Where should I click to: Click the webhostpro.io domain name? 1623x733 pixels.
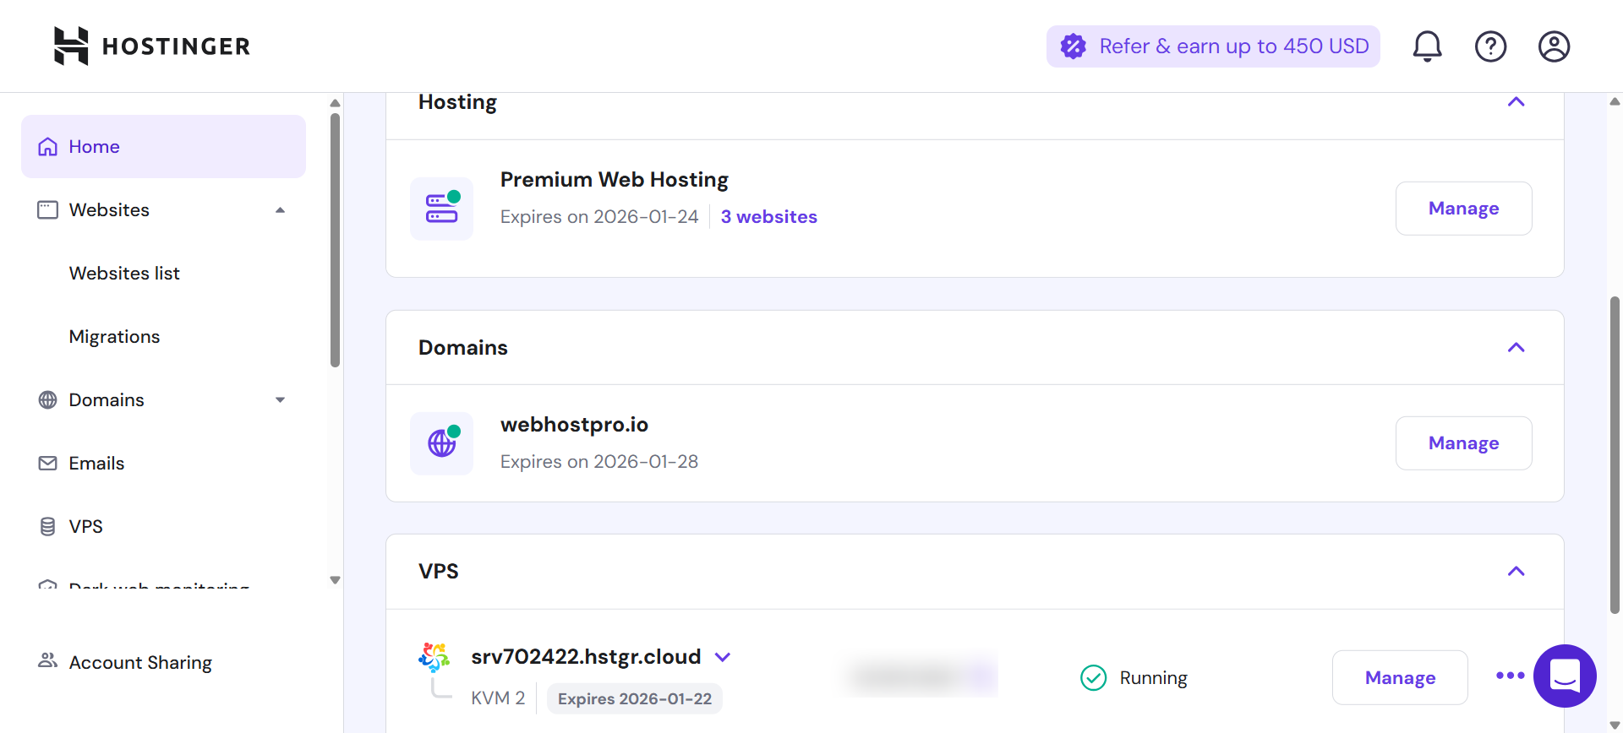tap(574, 424)
